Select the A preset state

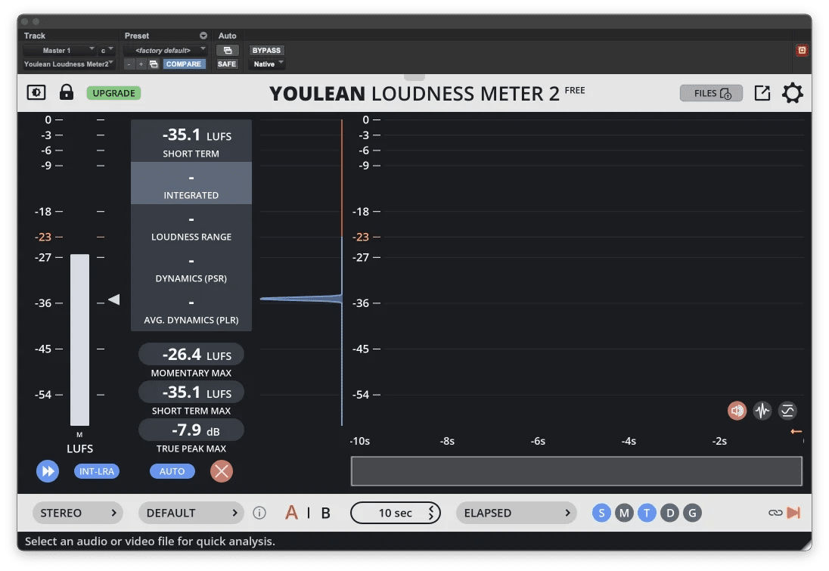pyautogui.click(x=291, y=513)
